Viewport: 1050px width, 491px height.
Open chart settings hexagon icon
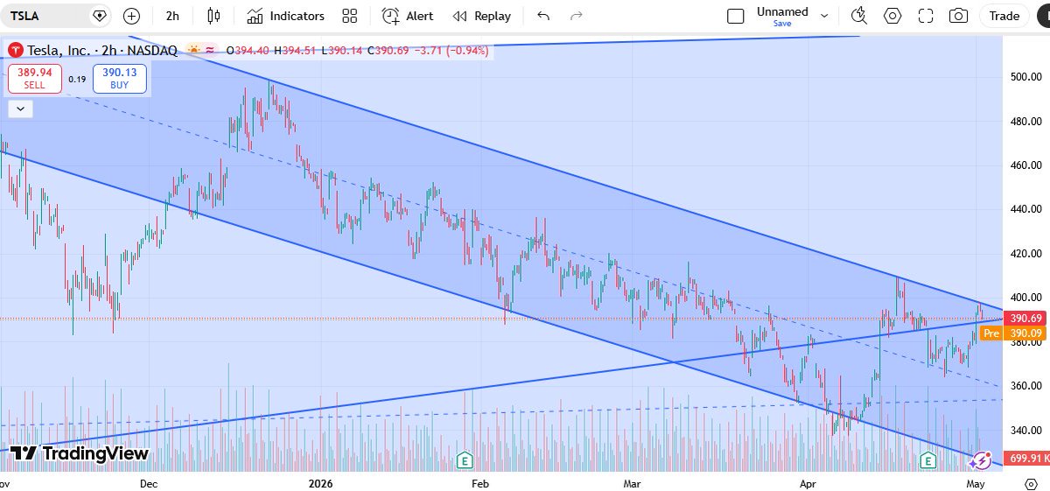pos(892,16)
